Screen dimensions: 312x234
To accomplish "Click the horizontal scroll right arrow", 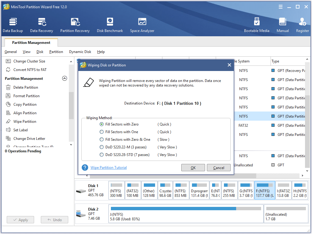I will [303, 176].
